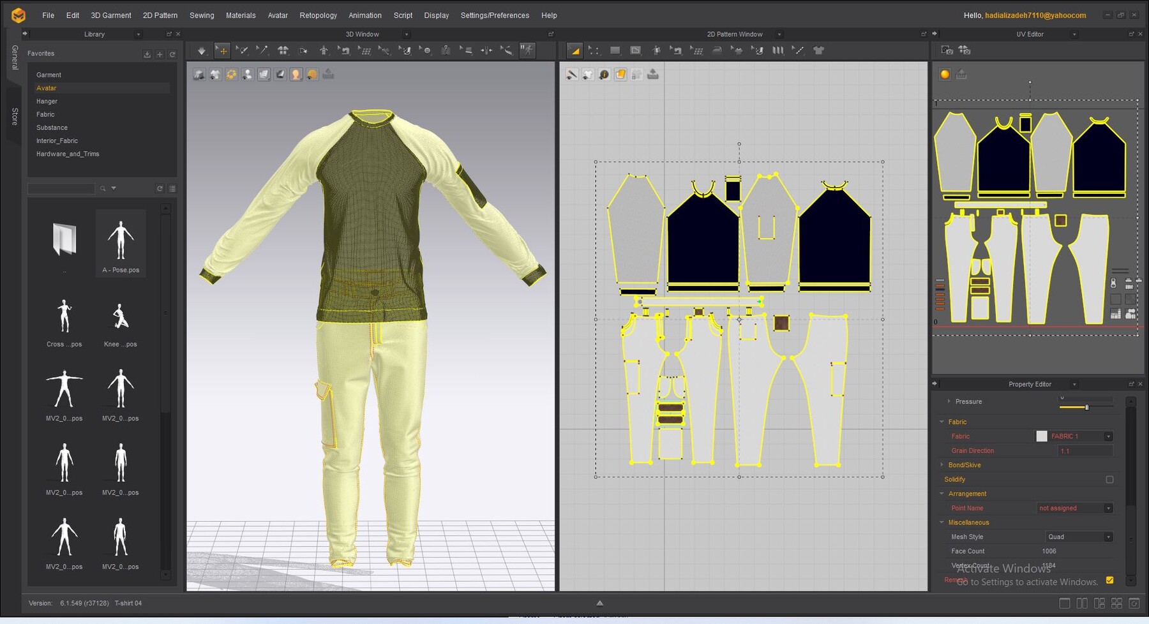The width and height of the screenshot is (1149, 624).
Task: Select the Select/Move tool in 3D toolbar
Action: click(222, 50)
